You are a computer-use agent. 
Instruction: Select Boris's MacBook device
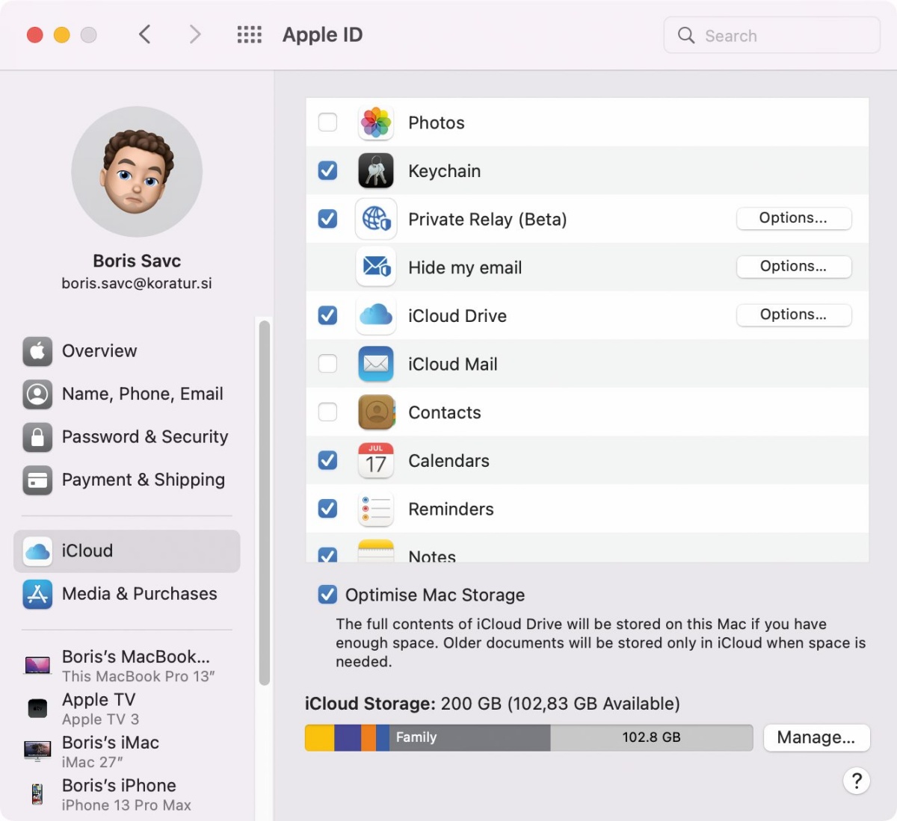coord(127,666)
